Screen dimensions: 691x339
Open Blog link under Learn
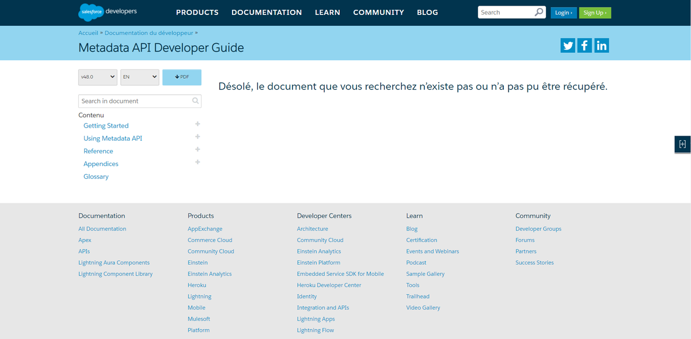[x=412, y=229]
